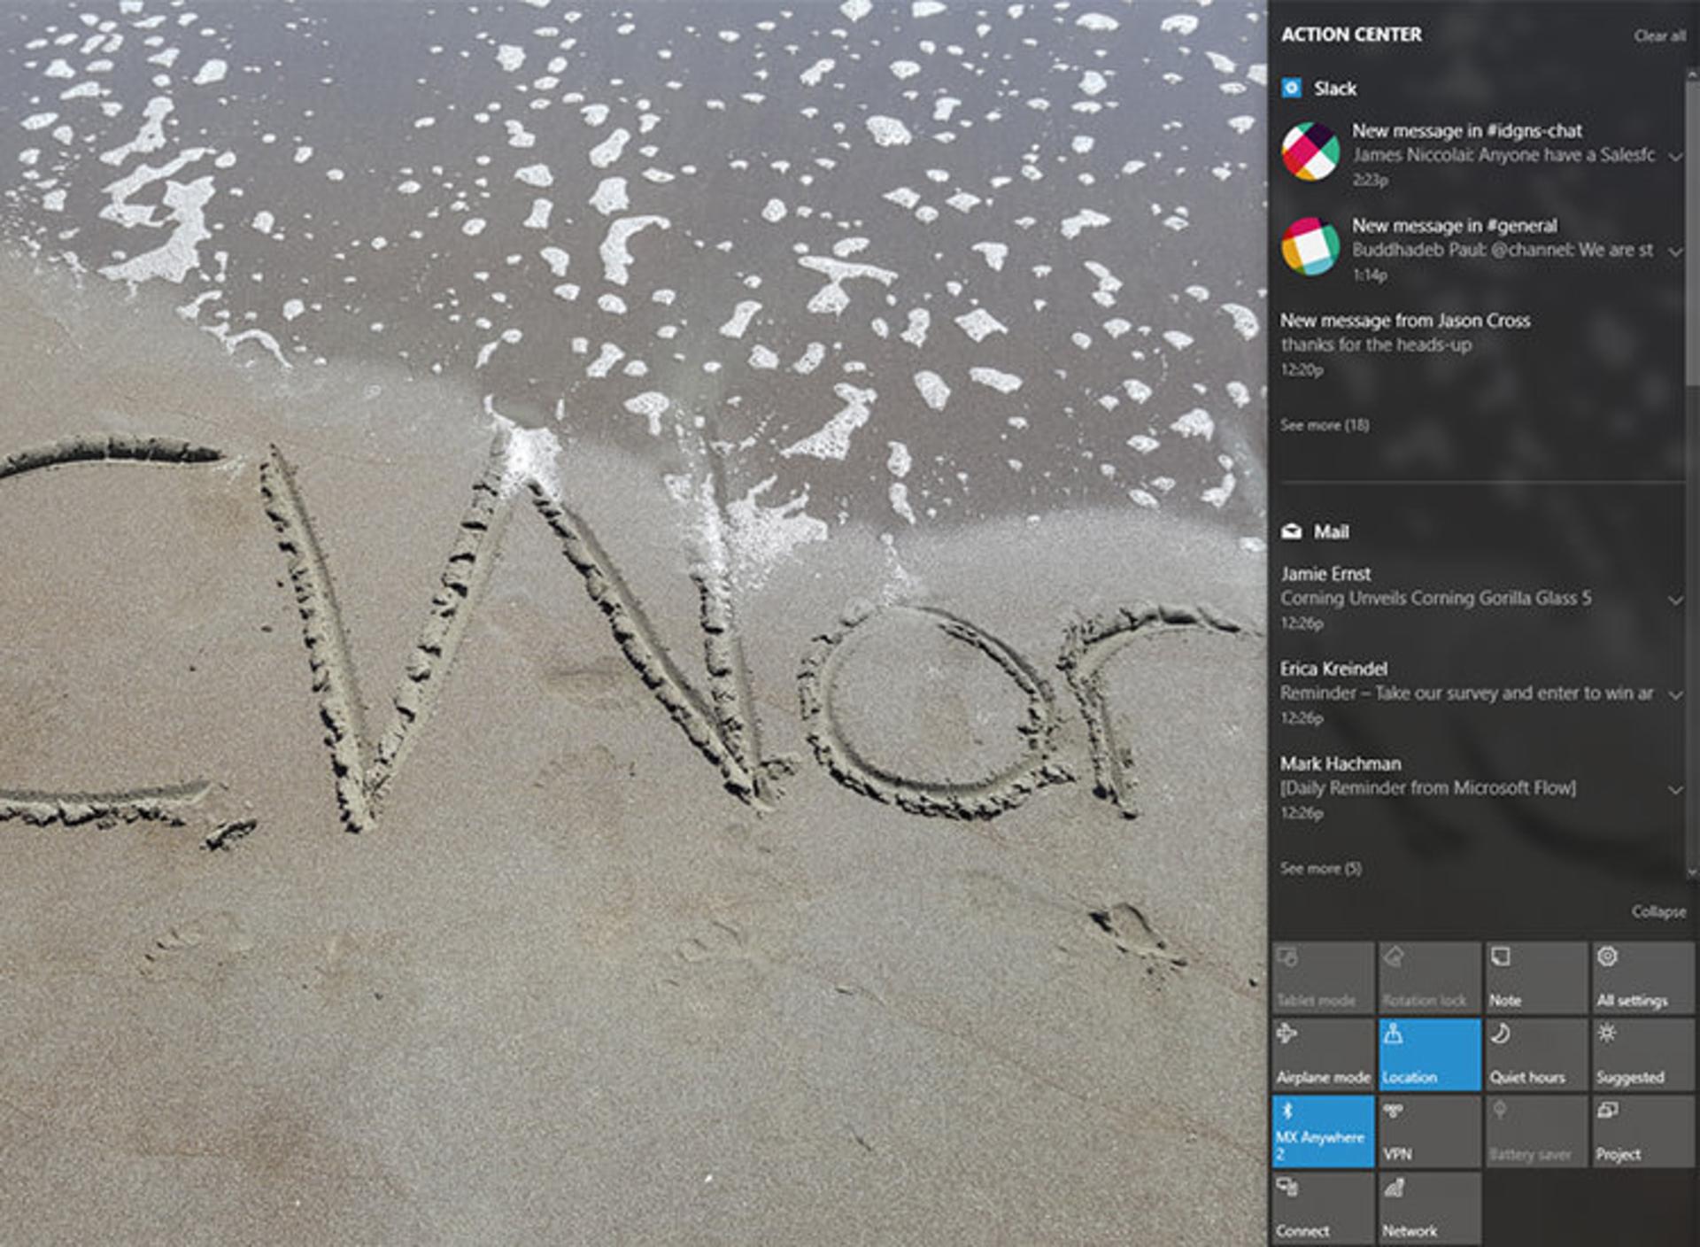Open the Note quick action tile
Image resolution: width=1700 pixels, height=1247 pixels.
[1535, 978]
